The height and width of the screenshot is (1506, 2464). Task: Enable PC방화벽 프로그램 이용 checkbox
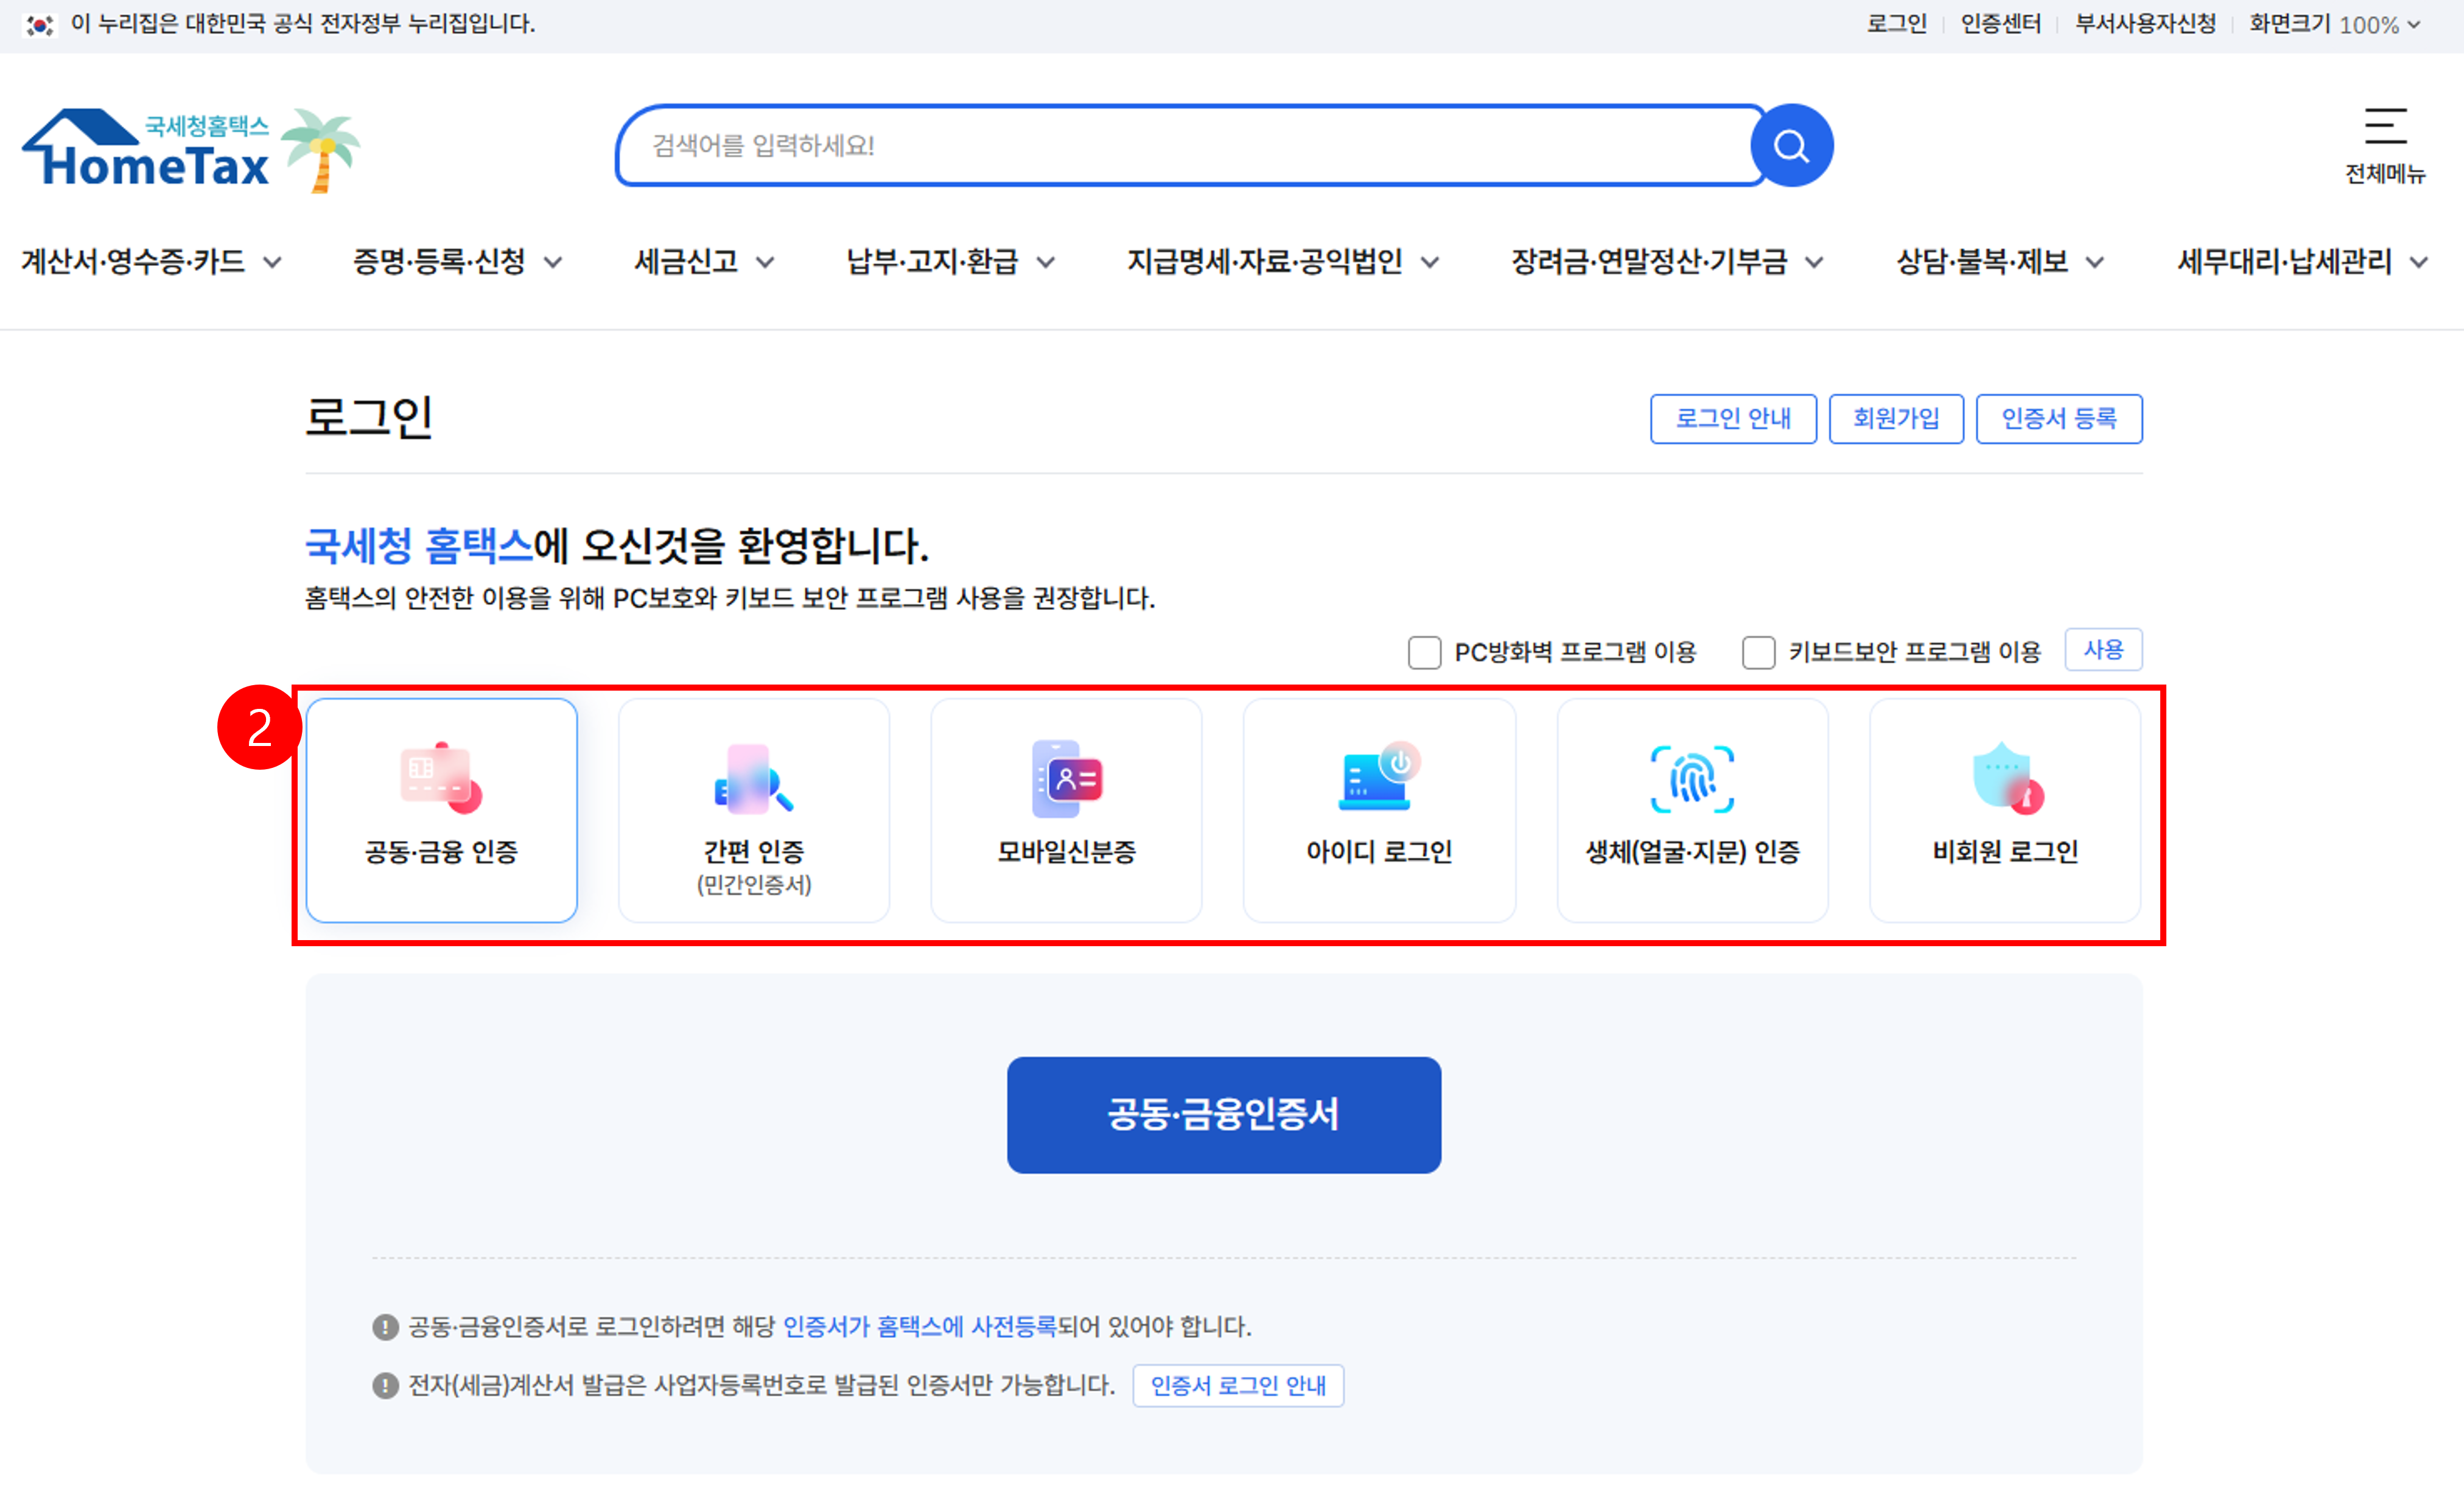(x=1424, y=652)
